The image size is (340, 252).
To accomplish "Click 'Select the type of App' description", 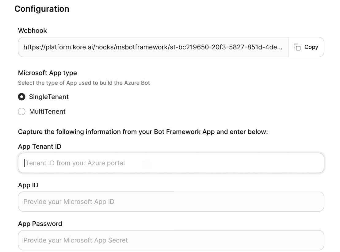I will [84, 83].
